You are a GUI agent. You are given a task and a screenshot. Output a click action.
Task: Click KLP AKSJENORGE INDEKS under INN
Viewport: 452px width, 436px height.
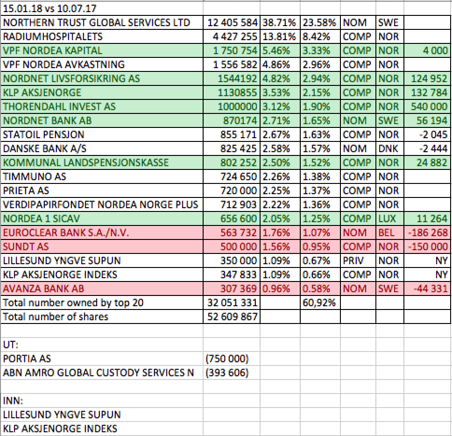pyautogui.click(x=102, y=429)
